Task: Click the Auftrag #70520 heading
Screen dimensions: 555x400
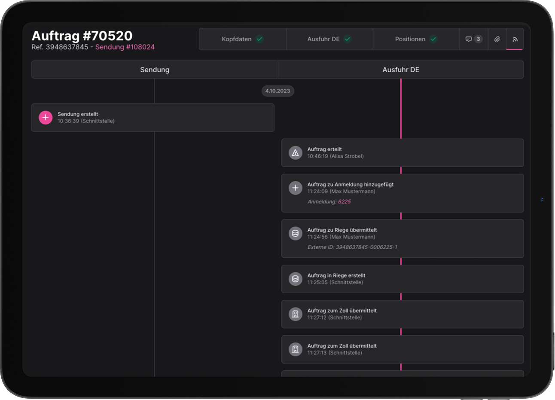Action: [82, 36]
